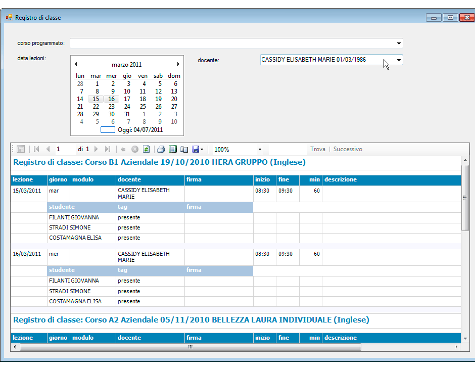Image resolution: width=475 pixels, height=370 pixels.
Task: Stop report rendering
Action: pos(135,149)
